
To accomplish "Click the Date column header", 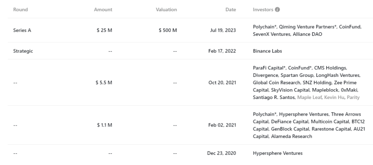I will click(x=231, y=10).
